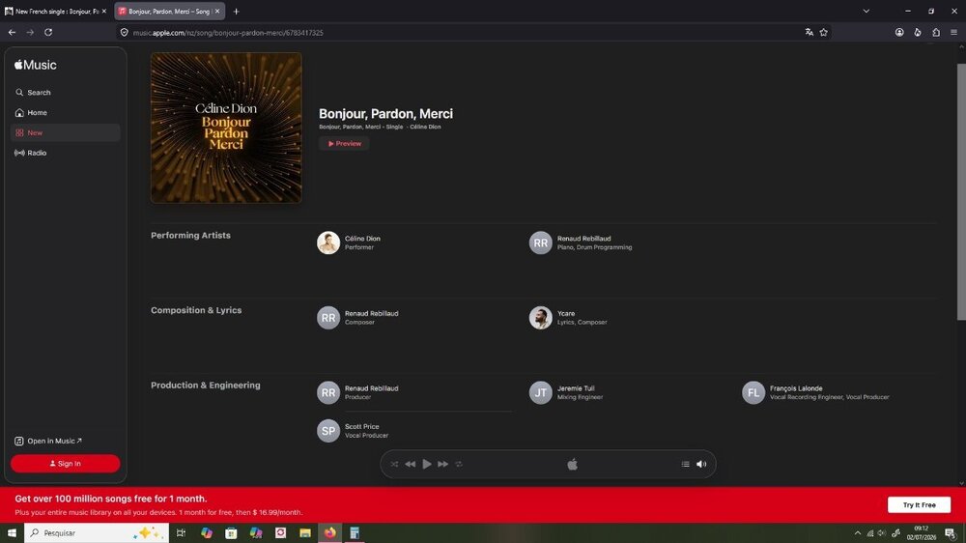The width and height of the screenshot is (966, 543).
Task: Skip to next track in player
Action: (x=443, y=464)
